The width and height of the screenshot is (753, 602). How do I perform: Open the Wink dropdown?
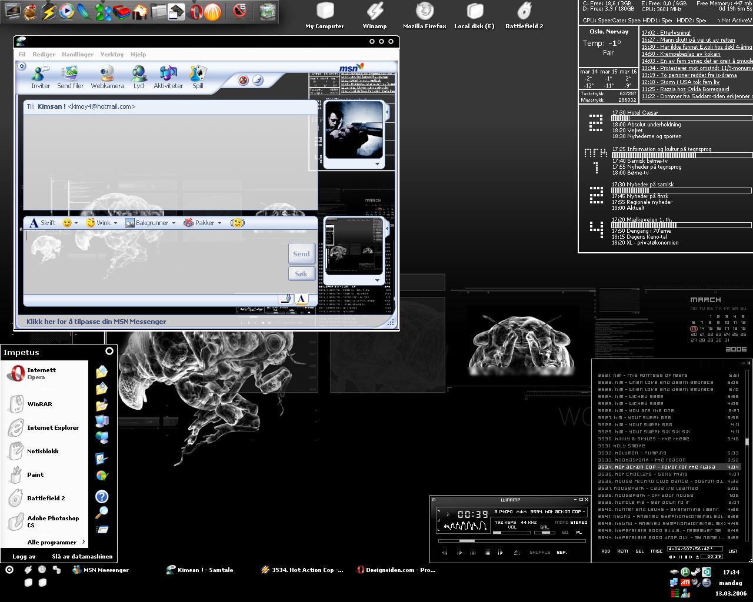pos(102,223)
